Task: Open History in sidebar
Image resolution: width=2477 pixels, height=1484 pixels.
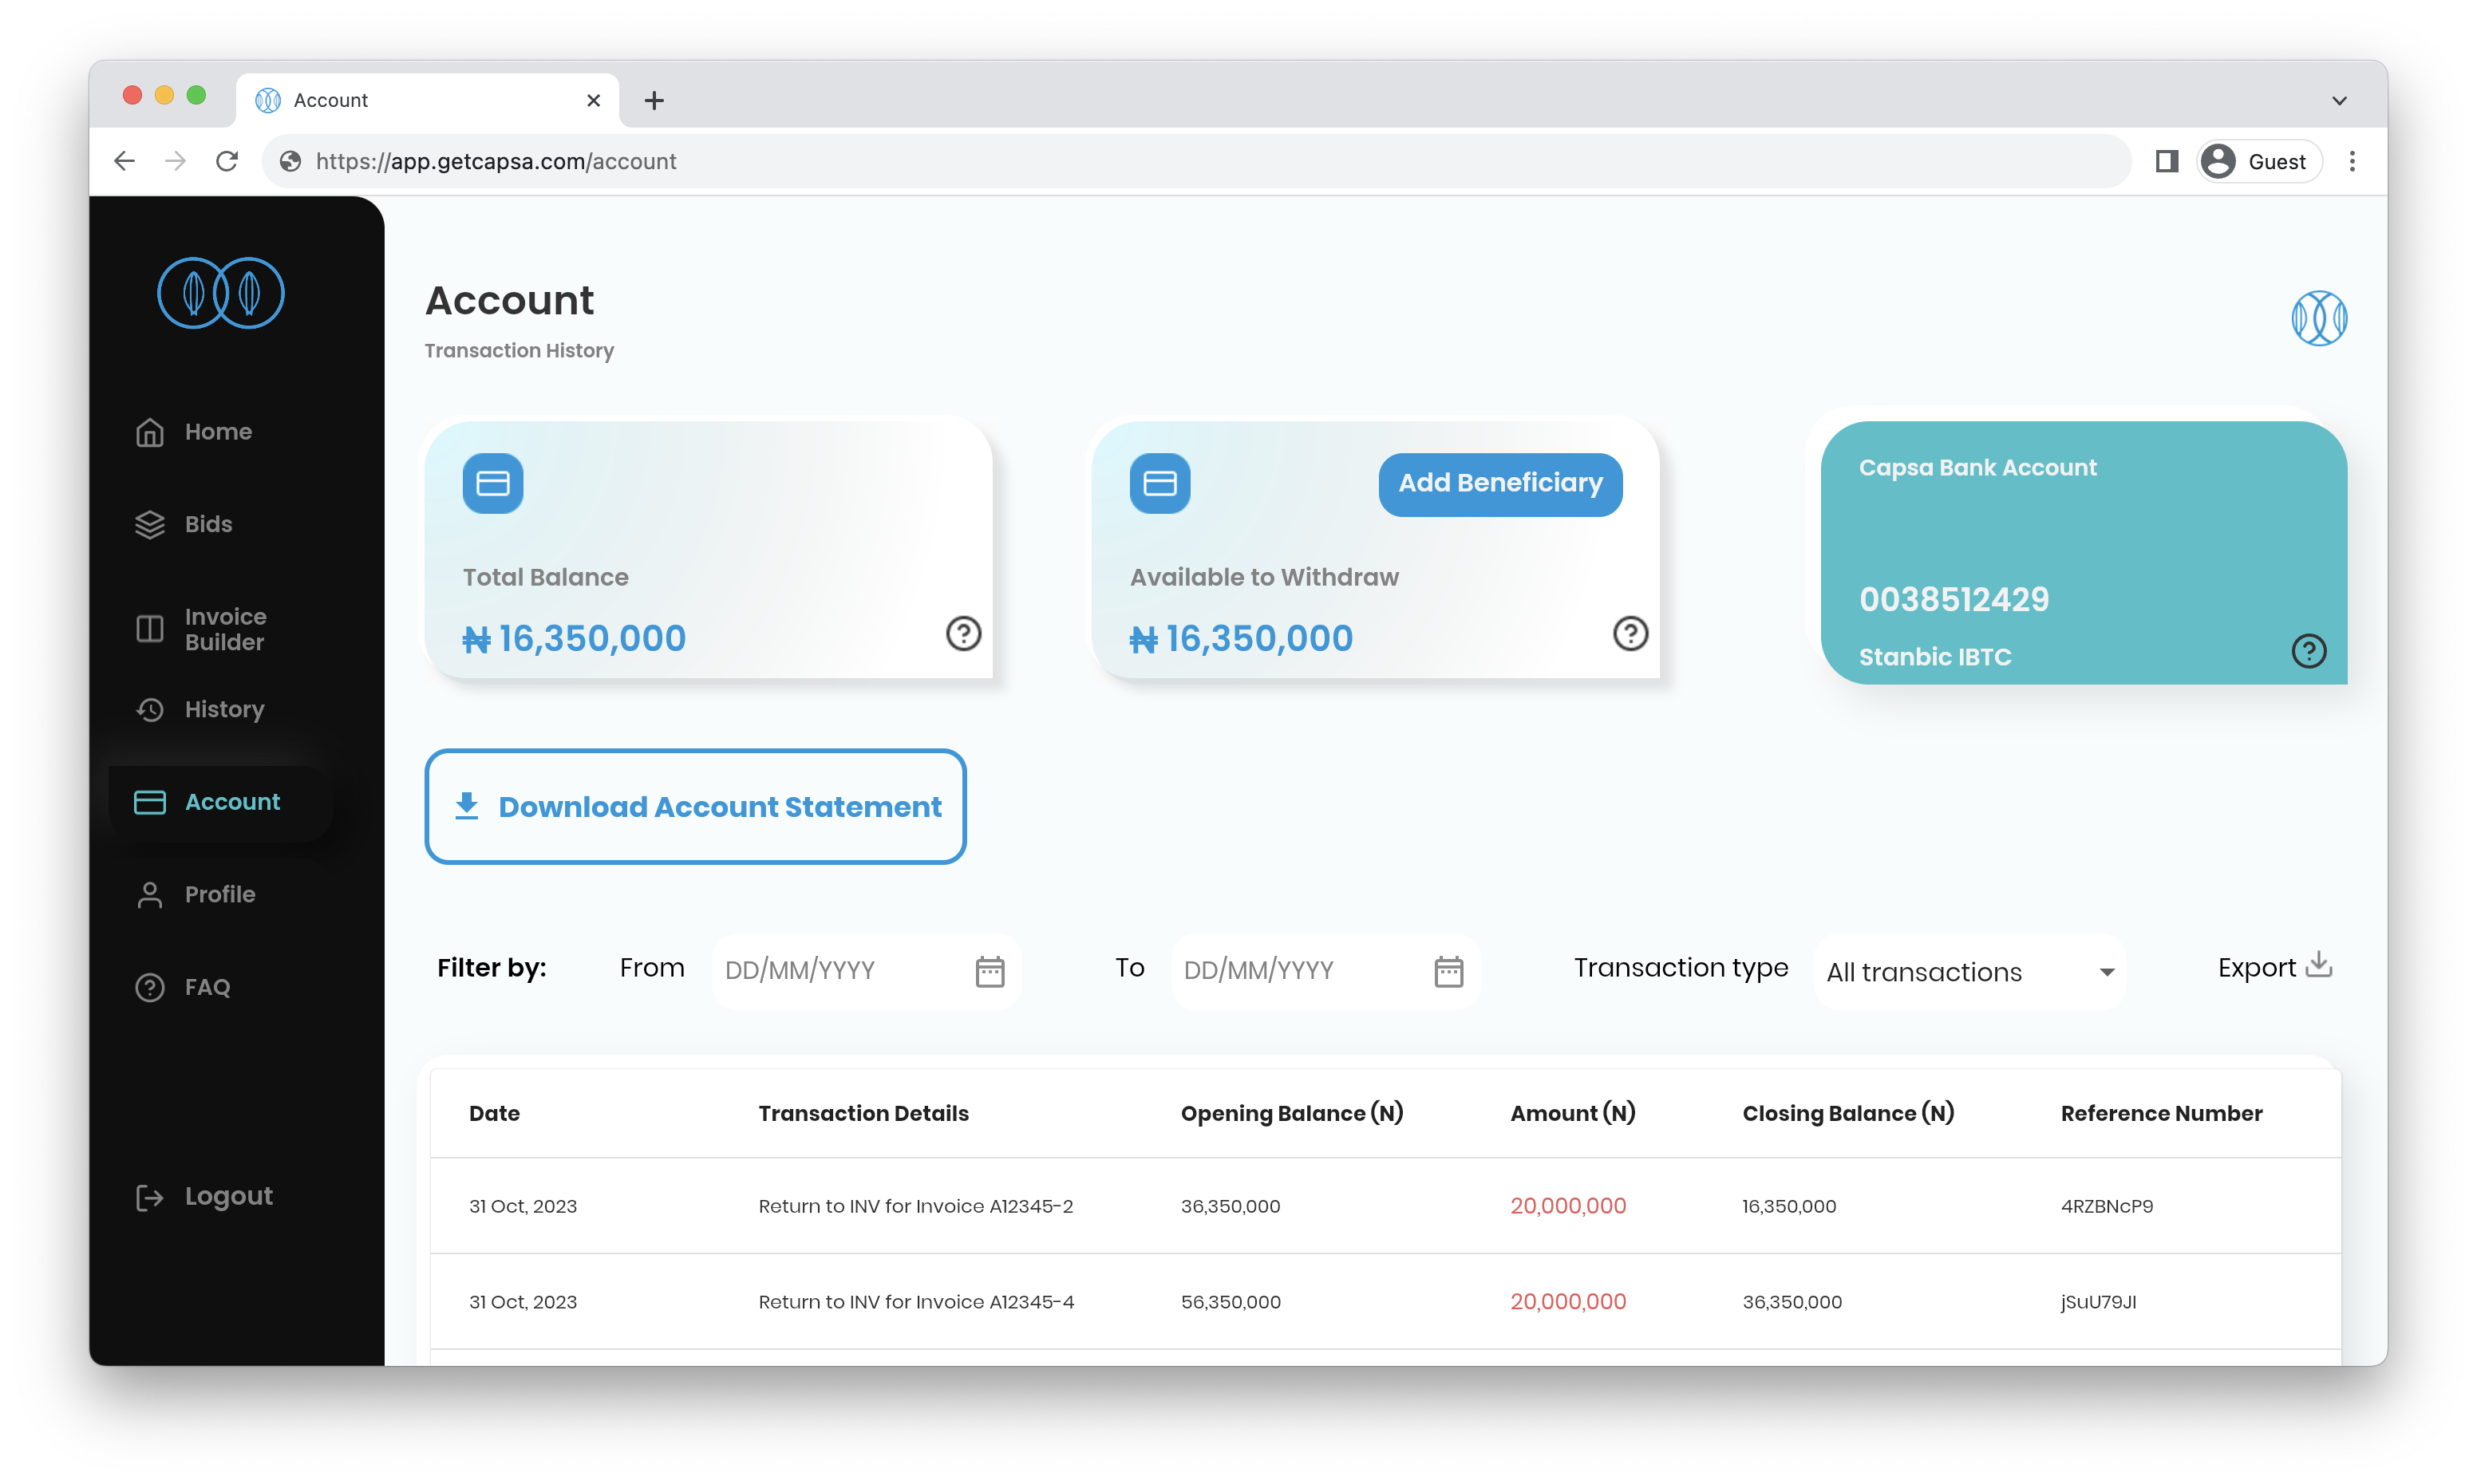Action: coord(199,709)
